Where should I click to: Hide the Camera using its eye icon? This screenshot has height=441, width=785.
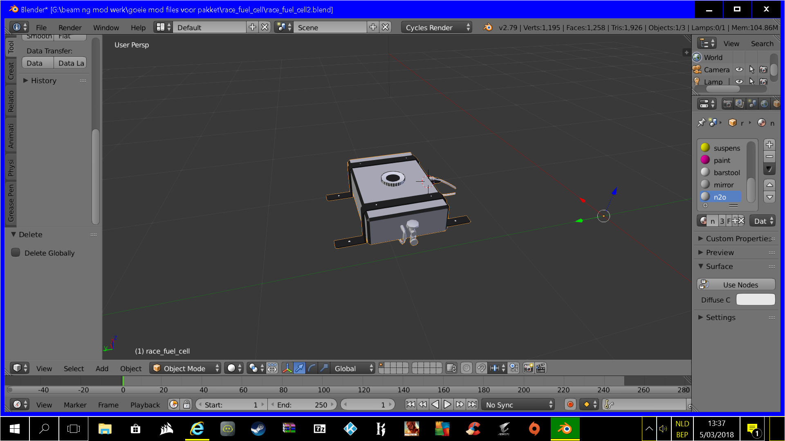point(739,70)
